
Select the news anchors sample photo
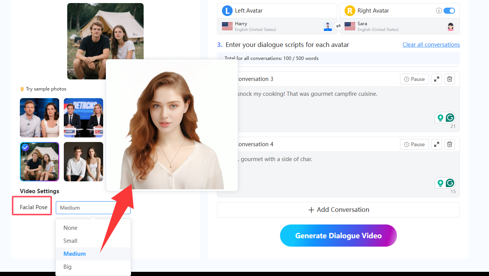point(83,118)
